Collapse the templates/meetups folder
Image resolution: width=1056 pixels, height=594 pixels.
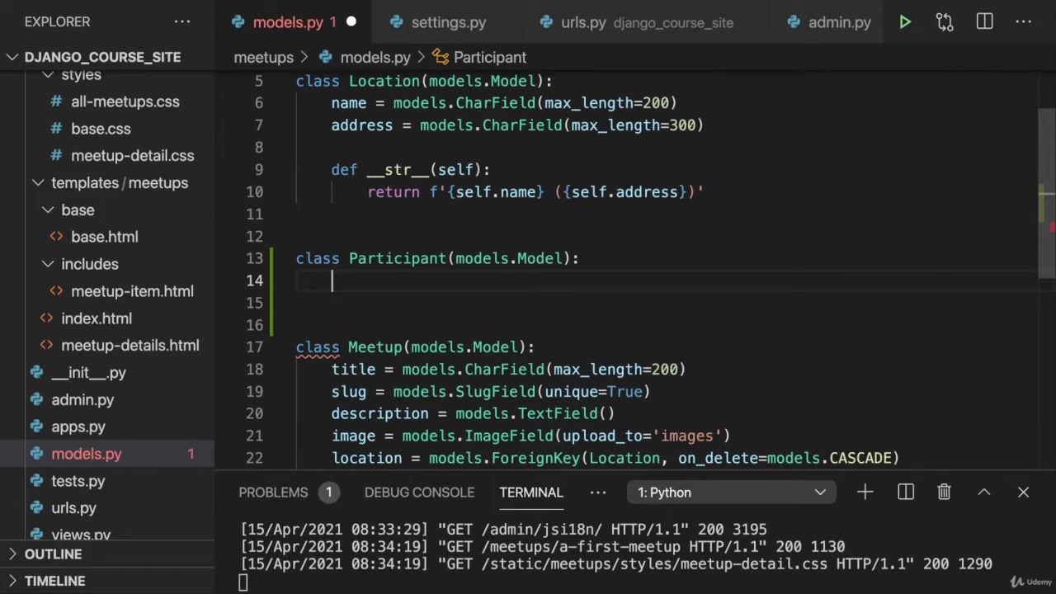click(119, 183)
